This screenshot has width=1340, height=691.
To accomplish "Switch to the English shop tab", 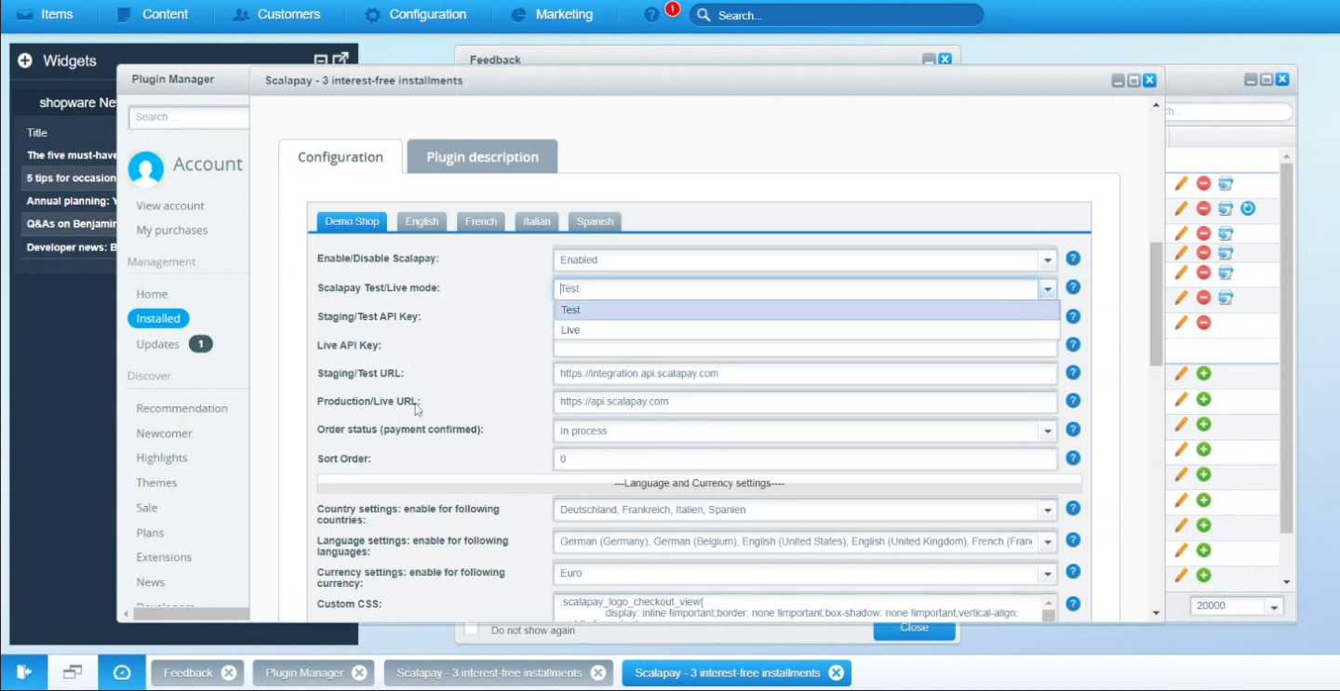I will click(x=422, y=221).
